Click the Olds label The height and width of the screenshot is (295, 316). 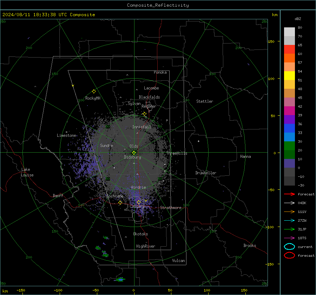134,146
